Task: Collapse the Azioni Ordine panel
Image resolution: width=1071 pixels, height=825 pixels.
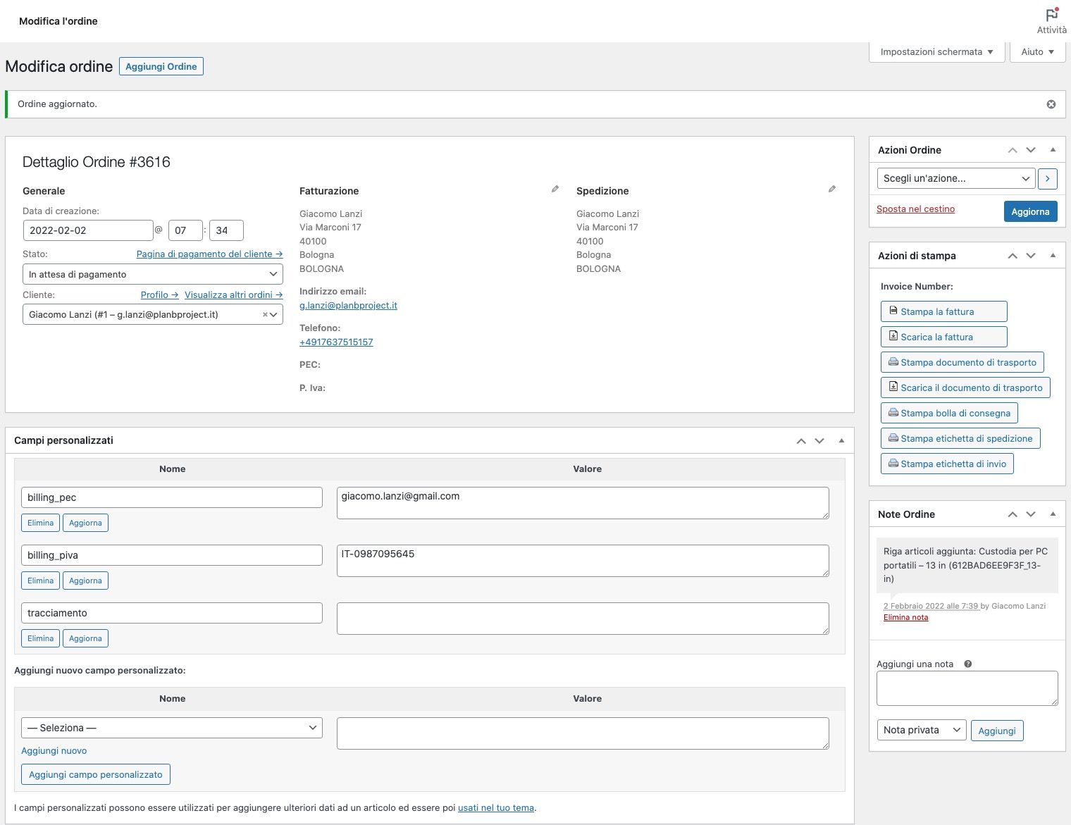Action: [1053, 150]
